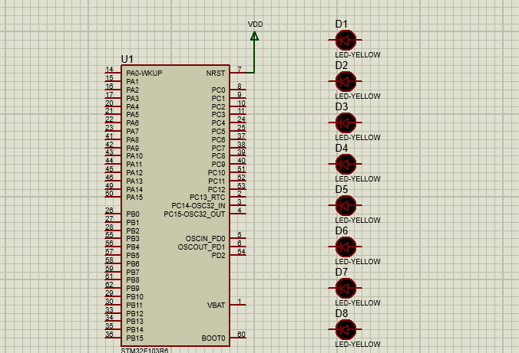Click the PA15 pin label
The width and height of the screenshot is (519, 353).
click(134, 197)
